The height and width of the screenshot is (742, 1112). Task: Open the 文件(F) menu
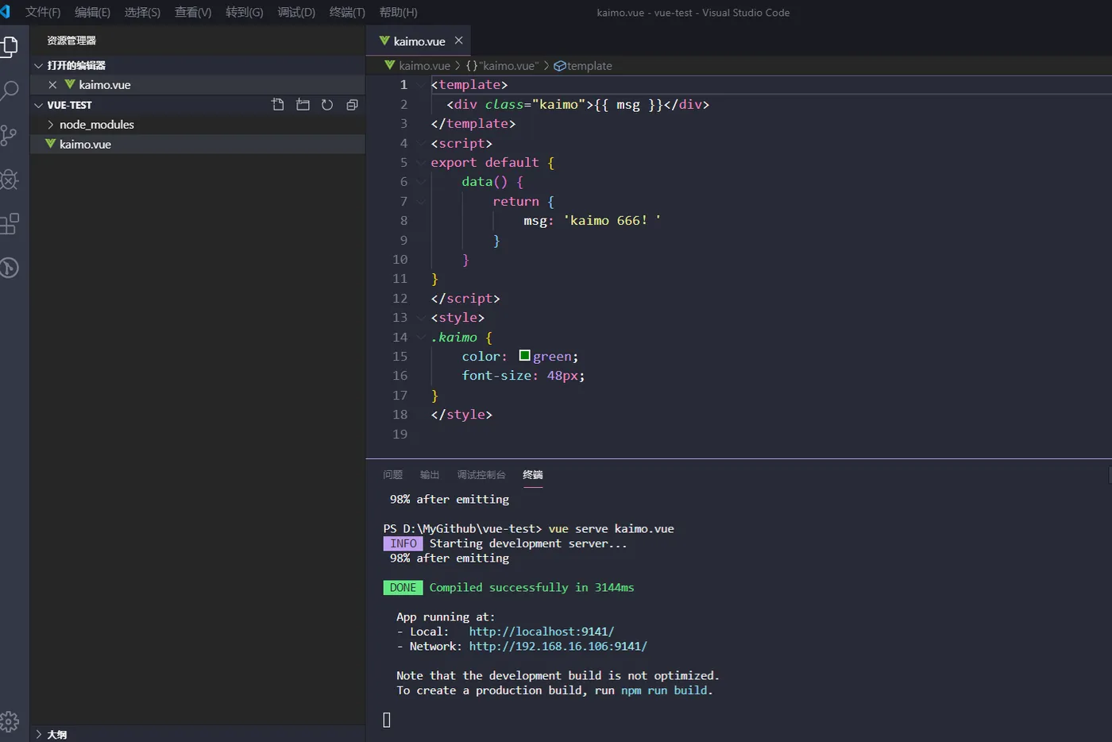coord(43,12)
